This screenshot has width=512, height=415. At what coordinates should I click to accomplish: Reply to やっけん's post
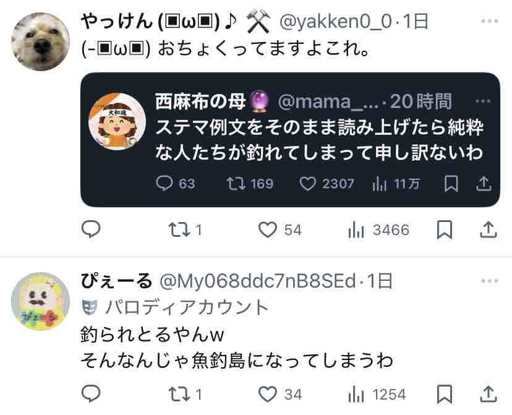(x=91, y=229)
